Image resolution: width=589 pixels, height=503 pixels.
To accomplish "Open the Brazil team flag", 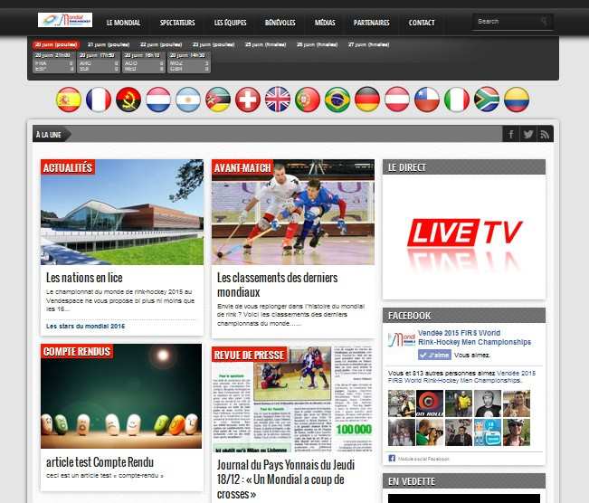I will [x=337, y=100].
